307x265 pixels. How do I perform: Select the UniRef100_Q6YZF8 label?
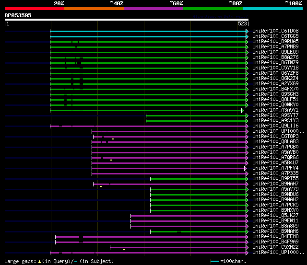275,73
